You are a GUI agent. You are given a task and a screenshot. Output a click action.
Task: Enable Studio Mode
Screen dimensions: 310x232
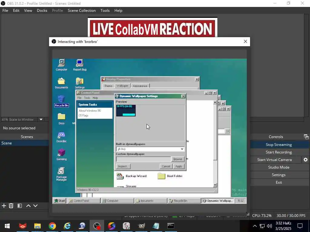(279, 167)
